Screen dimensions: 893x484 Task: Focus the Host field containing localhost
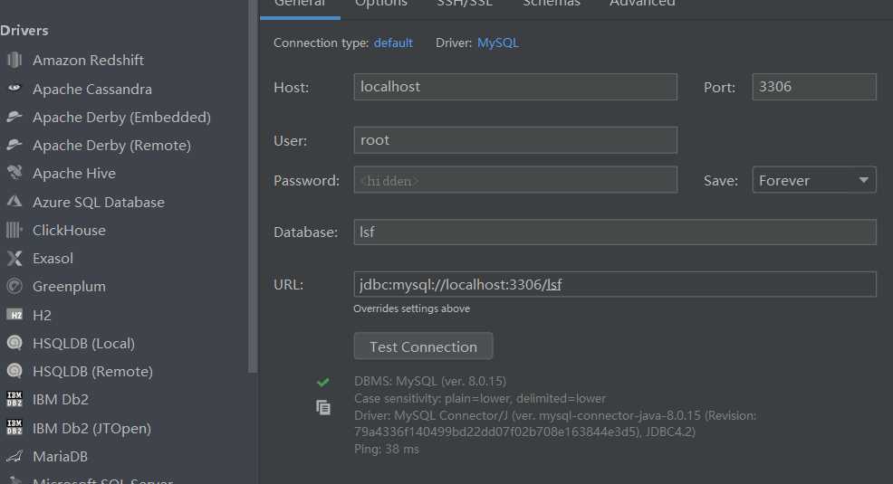(x=515, y=87)
